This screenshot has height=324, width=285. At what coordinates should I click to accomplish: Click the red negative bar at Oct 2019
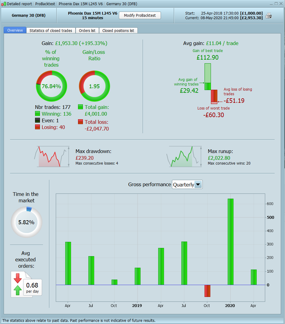tap(207, 291)
